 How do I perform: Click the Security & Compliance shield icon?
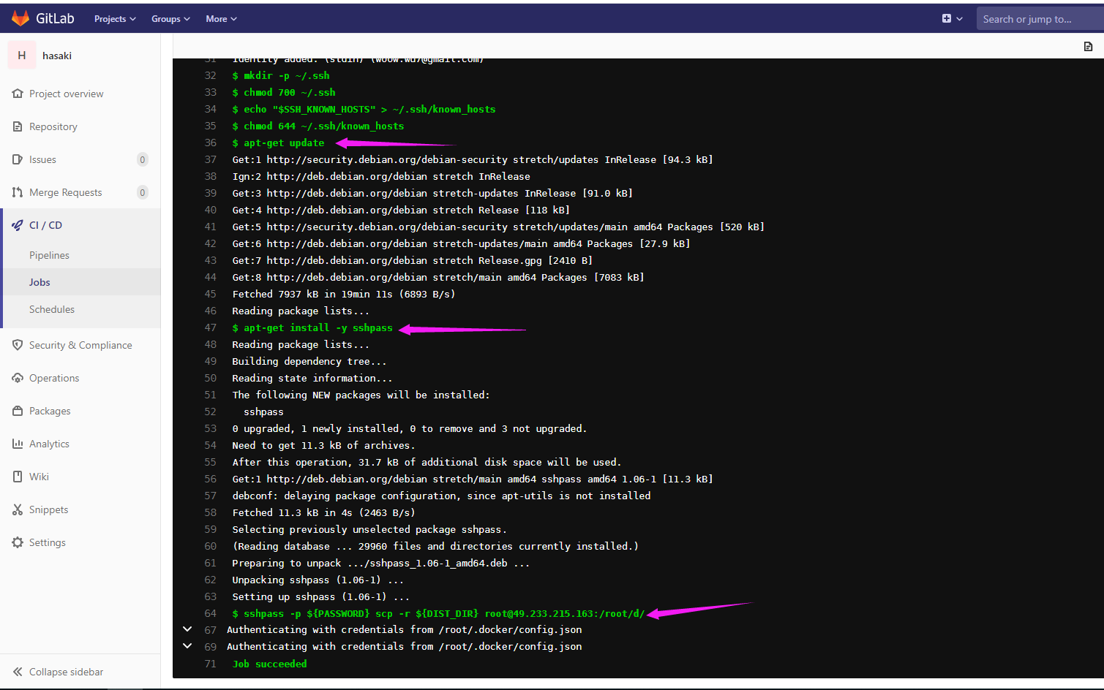point(18,345)
